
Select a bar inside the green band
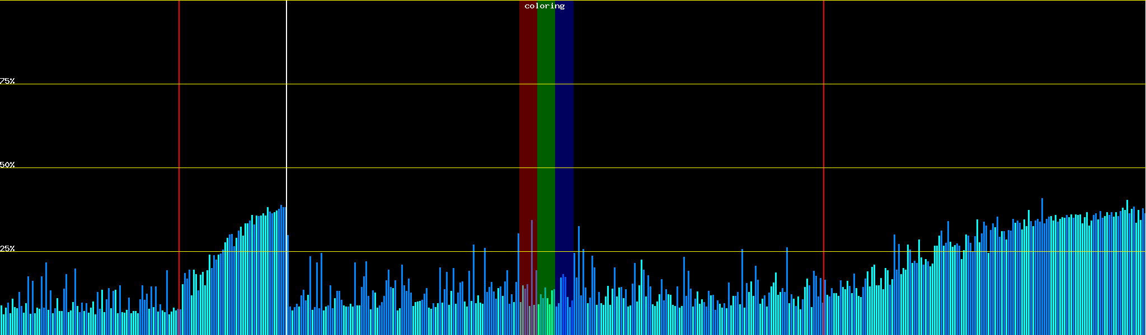pos(545,313)
